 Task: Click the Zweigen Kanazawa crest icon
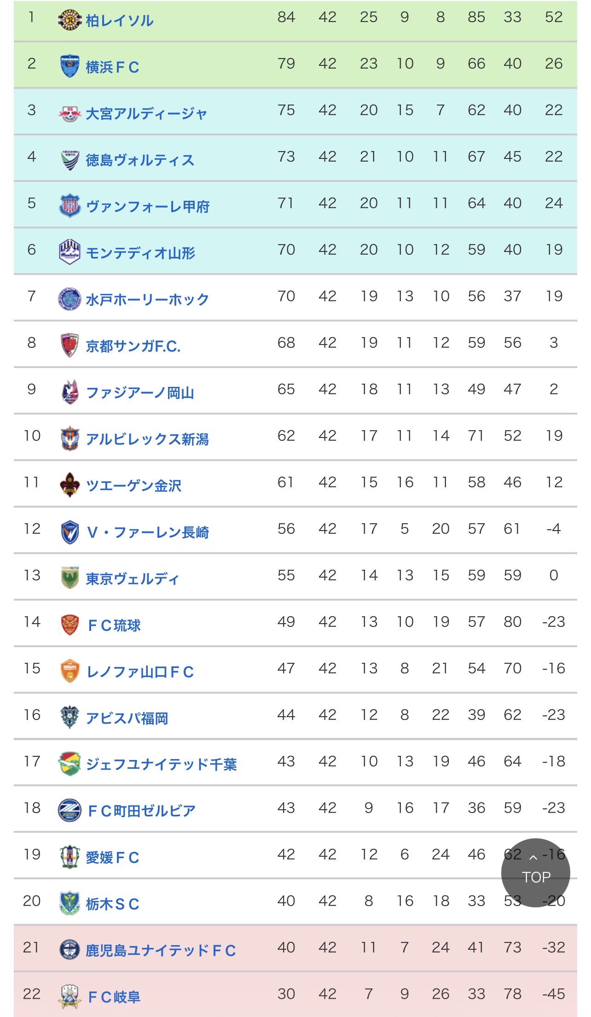click(70, 485)
